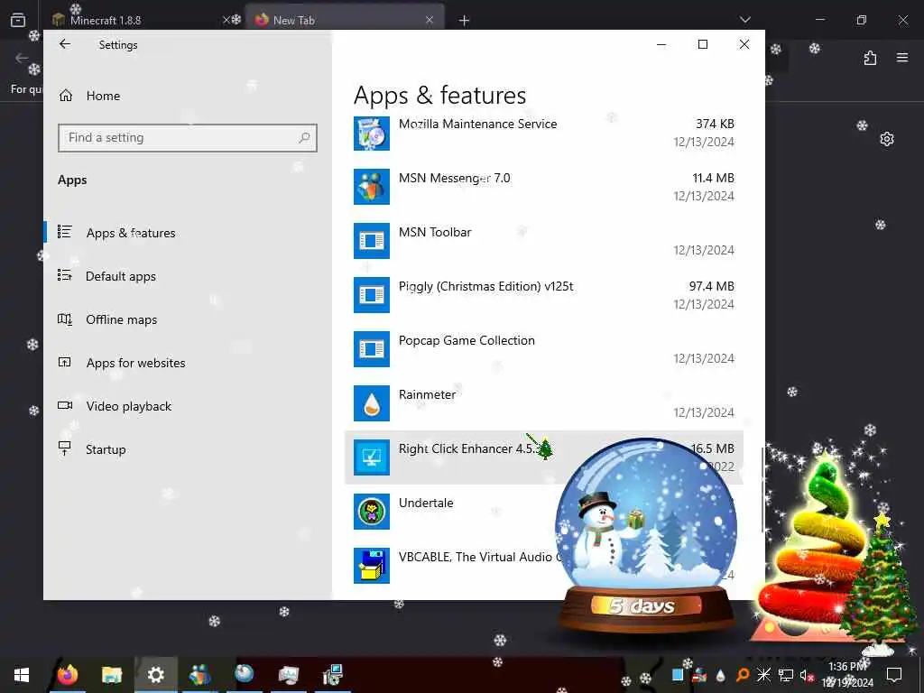This screenshot has height=693, width=924.
Task: Click the Piggly Christmas Edition app icon
Action: pyautogui.click(x=371, y=295)
